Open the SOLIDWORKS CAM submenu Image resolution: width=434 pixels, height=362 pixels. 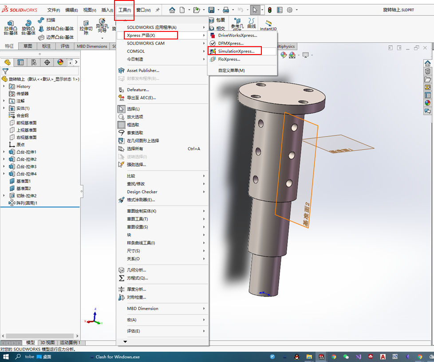(162, 43)
